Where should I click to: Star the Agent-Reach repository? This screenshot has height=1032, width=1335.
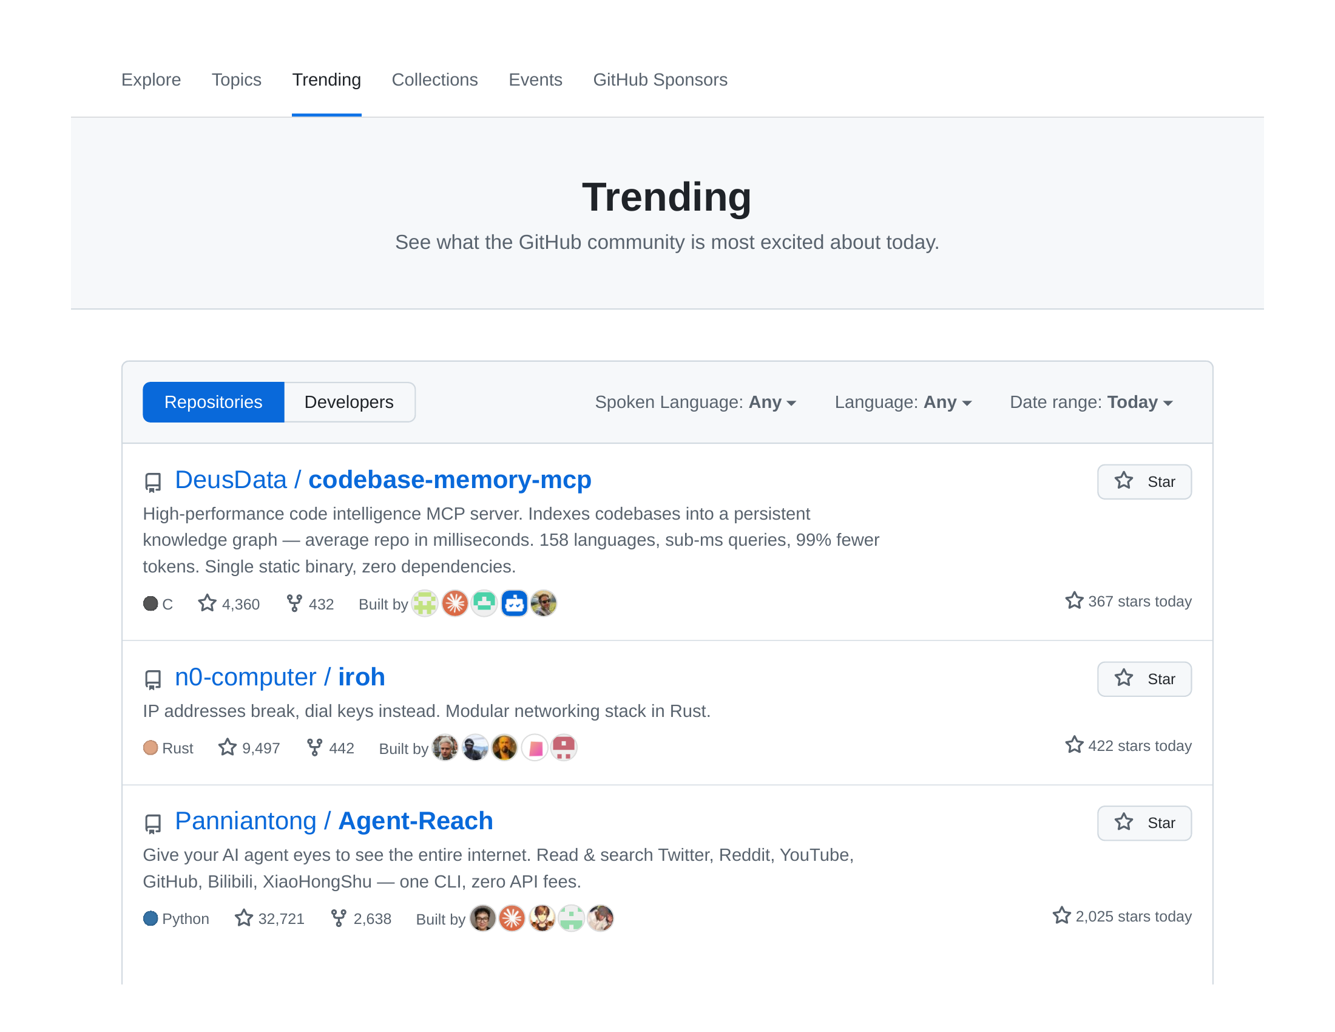(1144, 823)
